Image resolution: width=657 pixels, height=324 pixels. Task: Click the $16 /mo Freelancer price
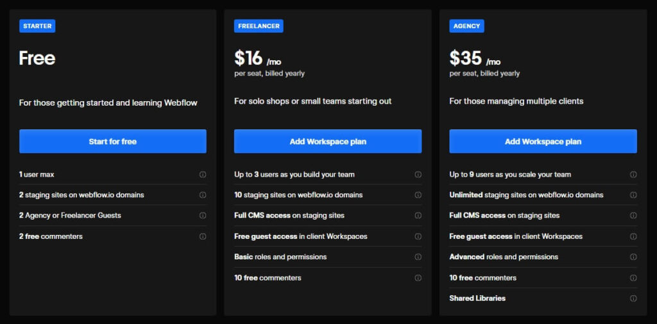tap(257, 59)
